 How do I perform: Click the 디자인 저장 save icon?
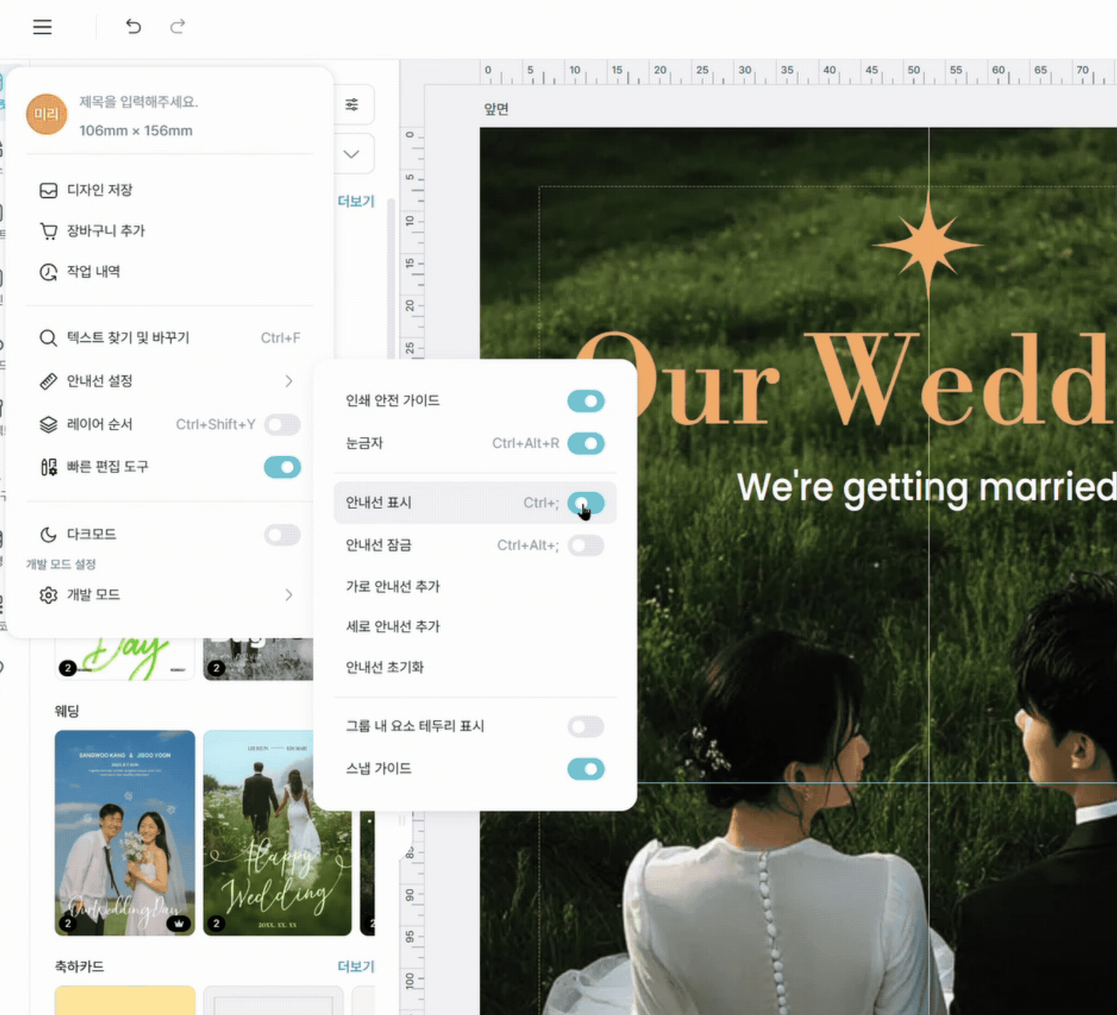tap(48, 190)
